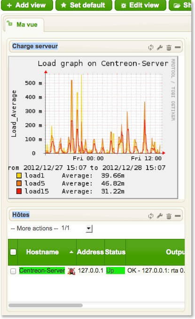195x319 pixels.
Task: Tick the select-all checkbox in table header
Action: 13,252
